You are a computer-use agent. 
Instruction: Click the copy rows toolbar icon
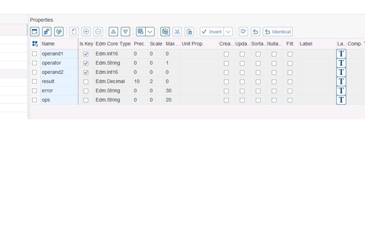point(165,32)
